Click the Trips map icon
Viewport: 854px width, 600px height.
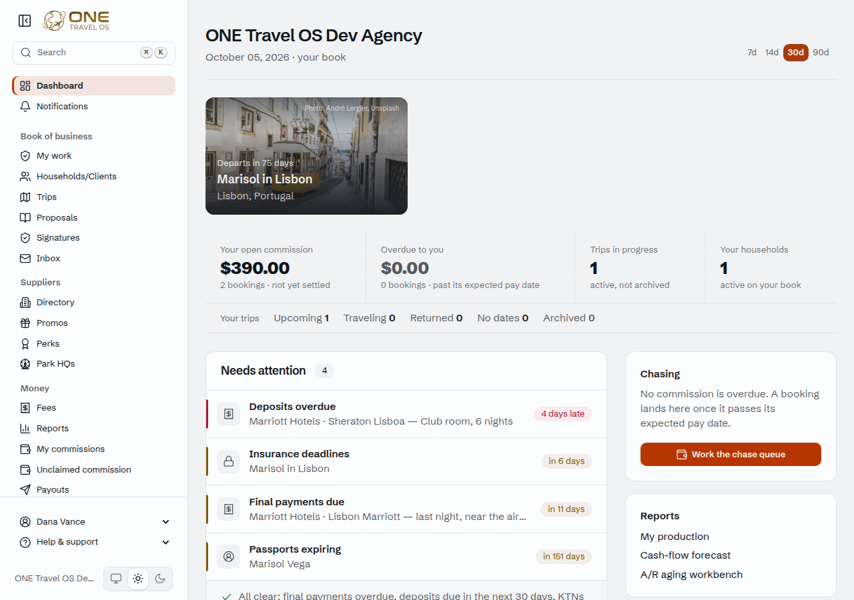[x=25, y=197]
